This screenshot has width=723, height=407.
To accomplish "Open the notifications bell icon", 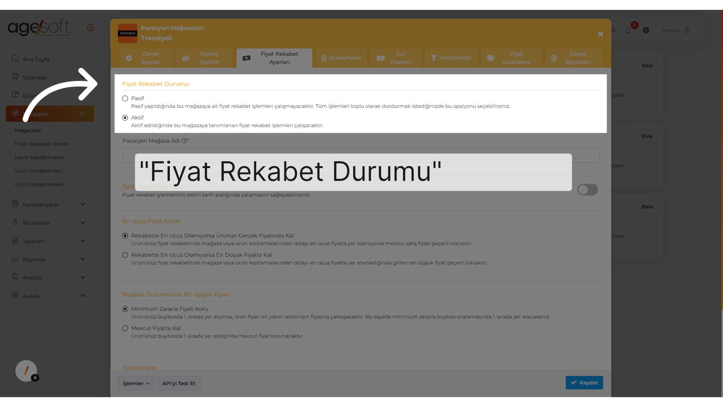I will [x=628, y=30].
